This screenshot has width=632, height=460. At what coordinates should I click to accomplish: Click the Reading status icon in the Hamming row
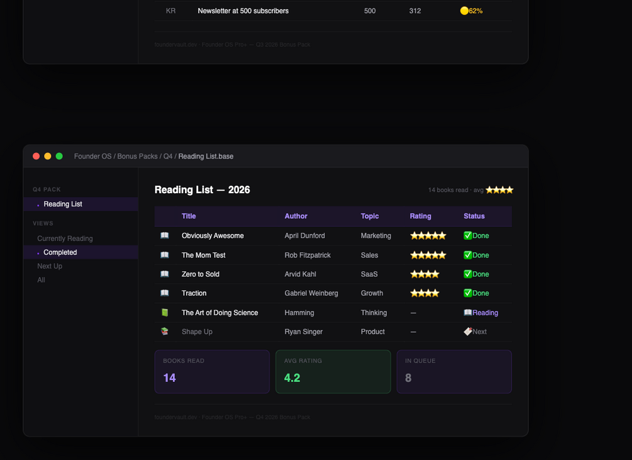tap(467, 313)
